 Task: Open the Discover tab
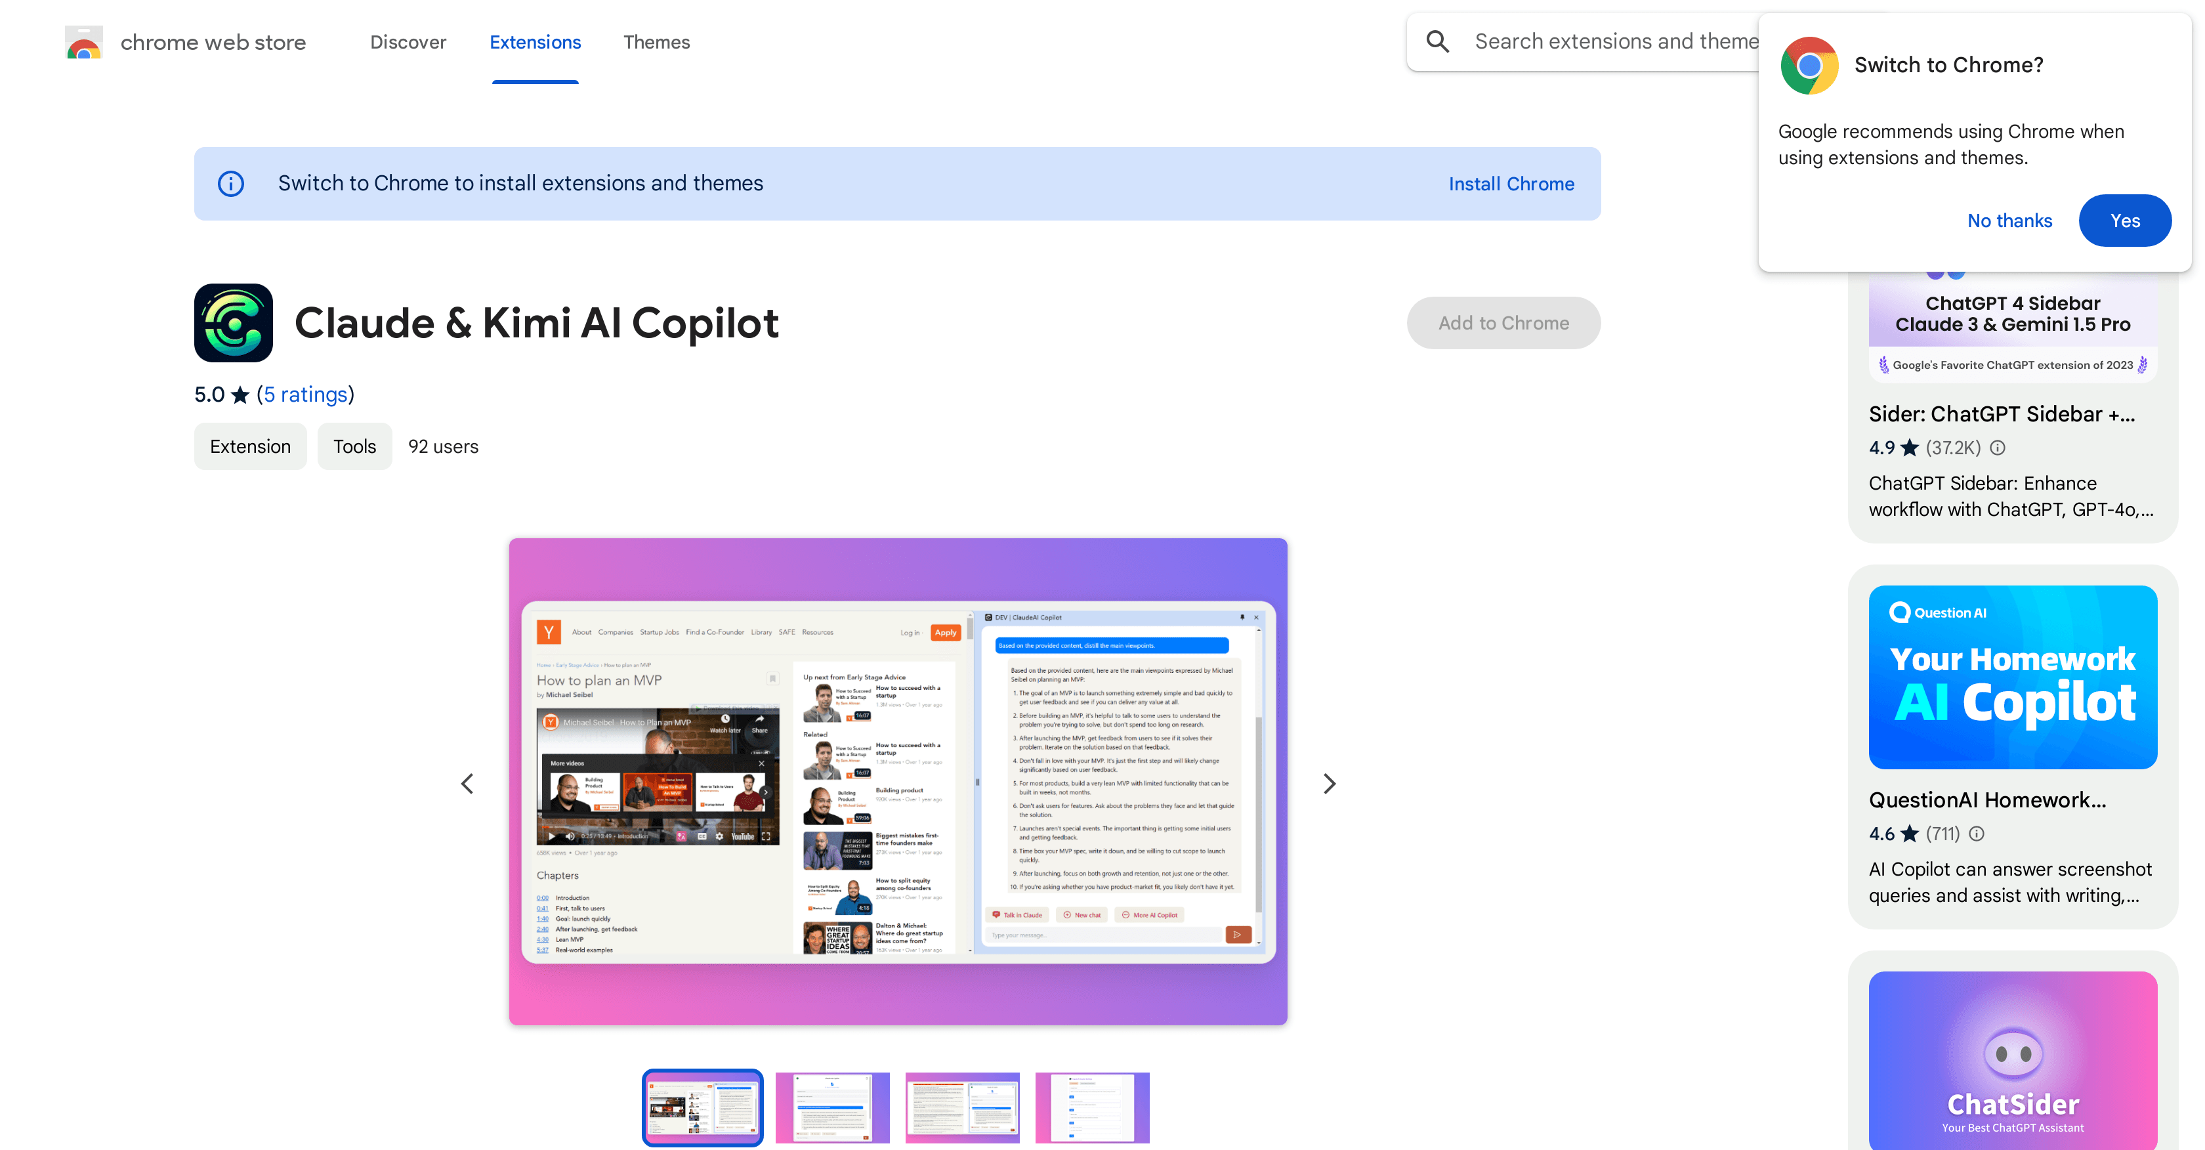point(408,42)
